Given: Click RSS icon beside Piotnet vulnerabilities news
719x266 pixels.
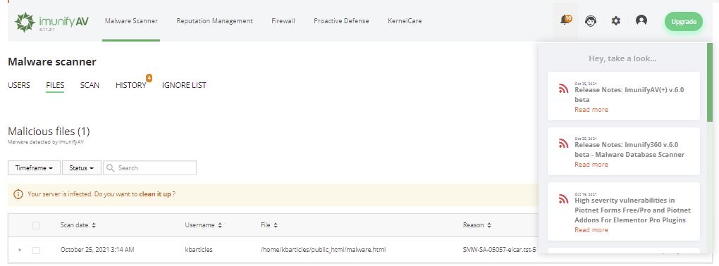Looking at the screenshot, I should pyautogui.click(x=563, y=198).
